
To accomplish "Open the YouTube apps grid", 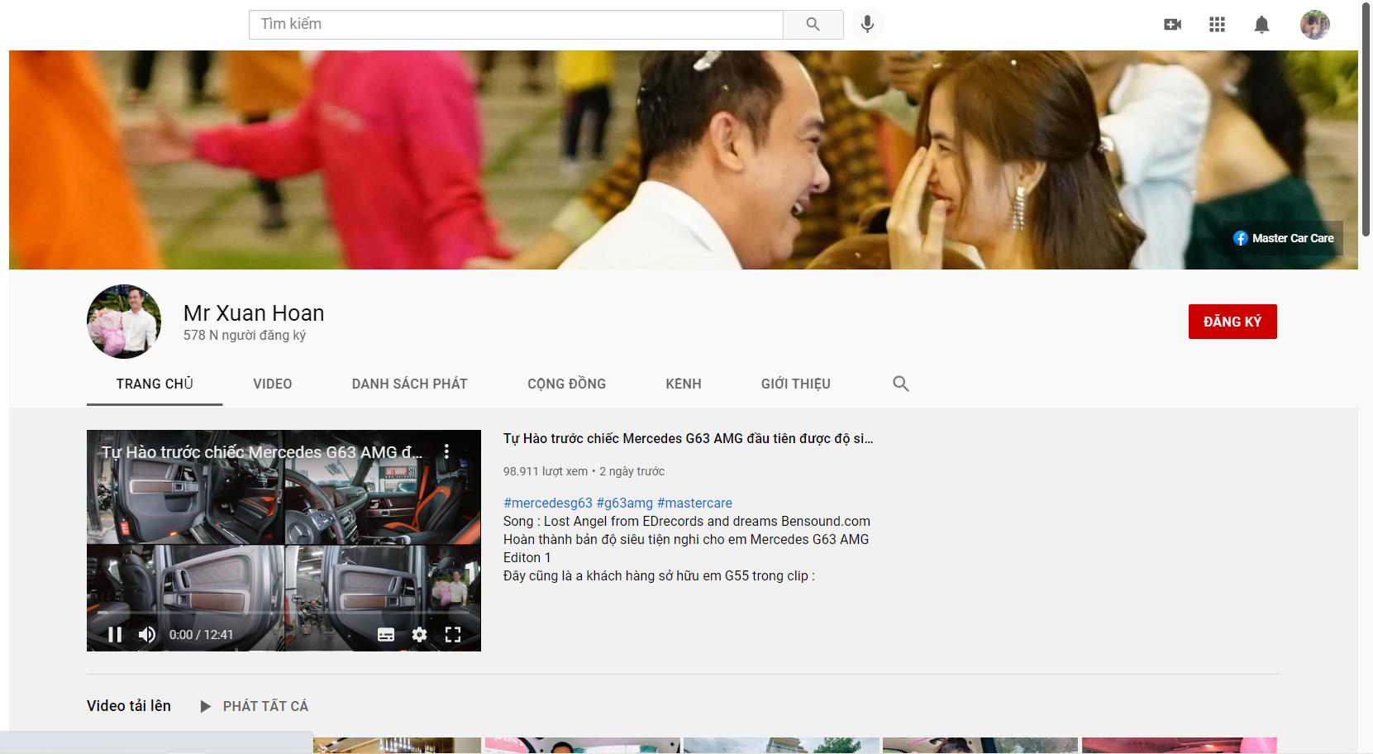I will 1217,25.
